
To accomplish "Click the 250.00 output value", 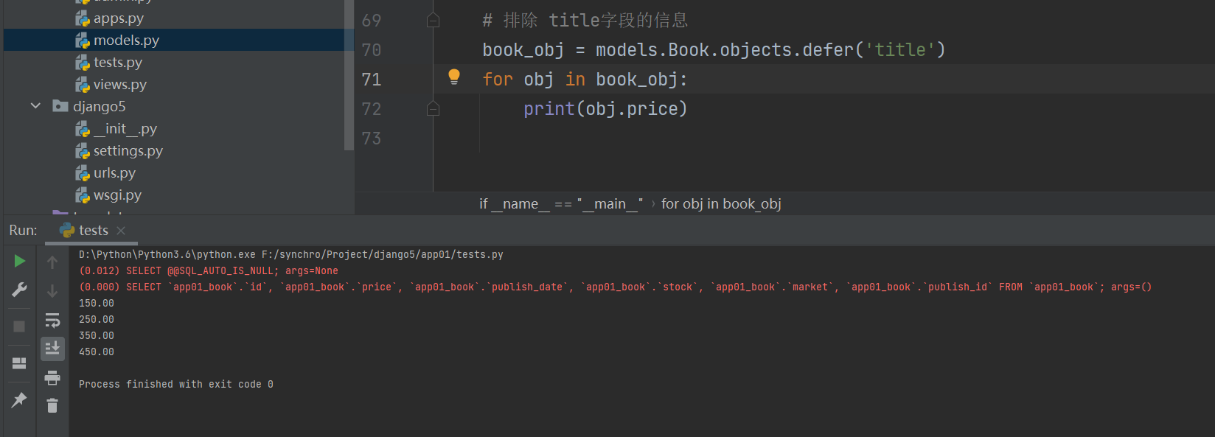I will [97, 320].
